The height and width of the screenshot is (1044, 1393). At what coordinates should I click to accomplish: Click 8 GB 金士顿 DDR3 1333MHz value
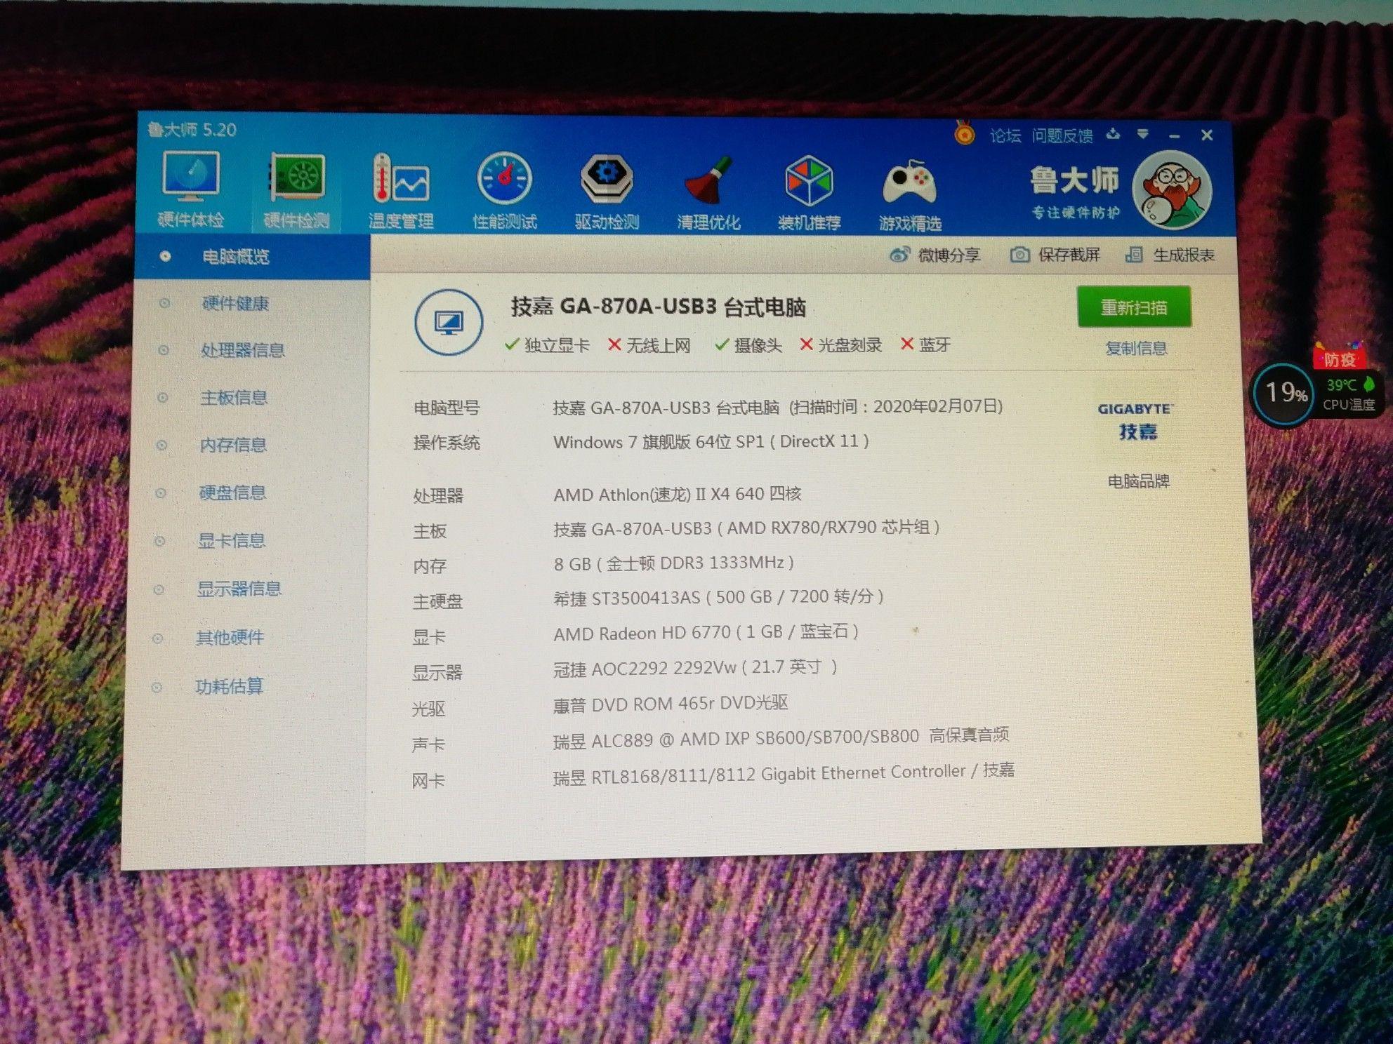[x=673, y=563]
